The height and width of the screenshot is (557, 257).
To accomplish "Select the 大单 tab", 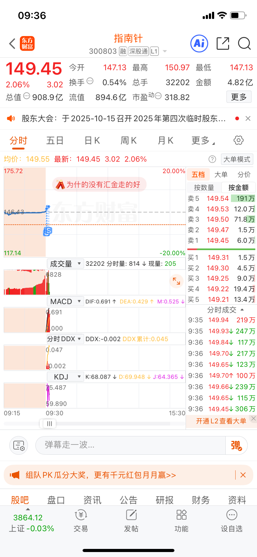I will tap(221, 174).
